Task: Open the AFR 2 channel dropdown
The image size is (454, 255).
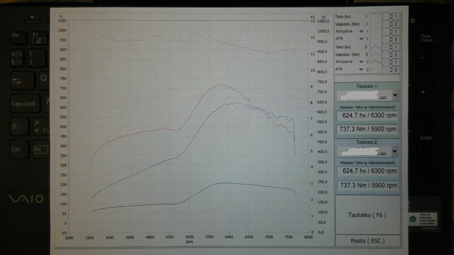Action: [361, 70]
